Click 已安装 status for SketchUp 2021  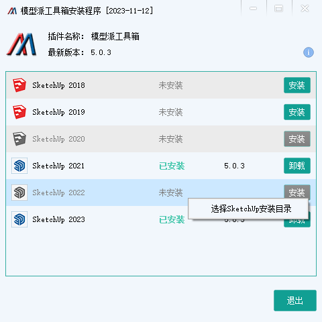pos(172,166)
